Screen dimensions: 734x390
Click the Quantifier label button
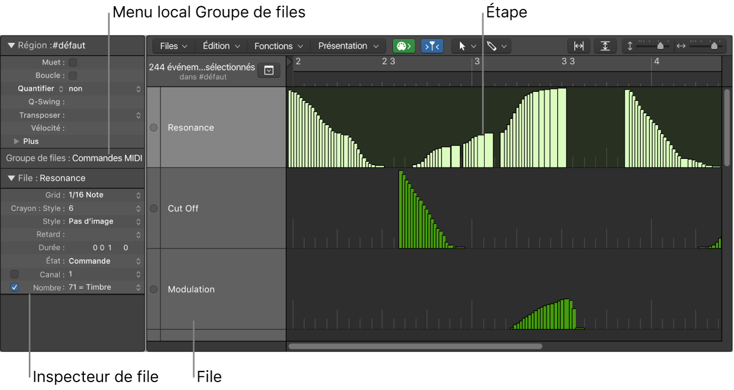(x=41, y=89)
